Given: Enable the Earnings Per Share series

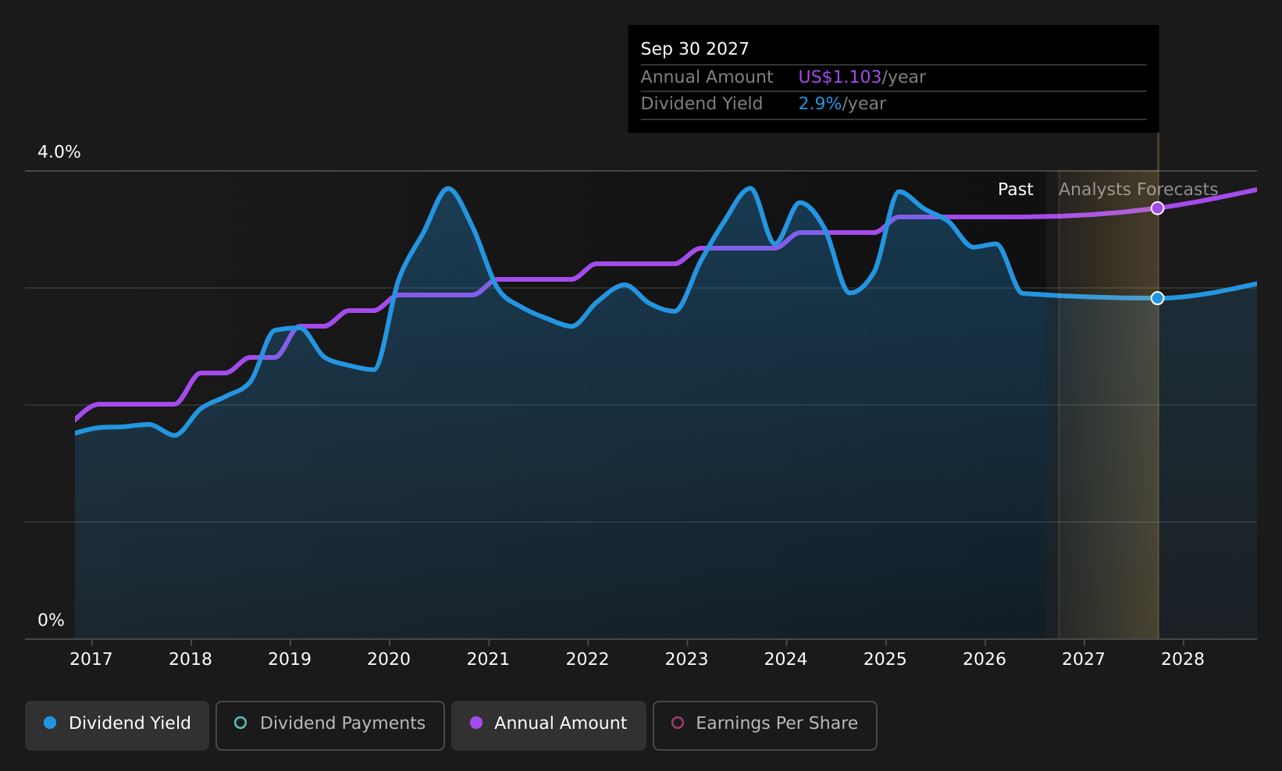Looking at the screenshot, I should point(765,725).
